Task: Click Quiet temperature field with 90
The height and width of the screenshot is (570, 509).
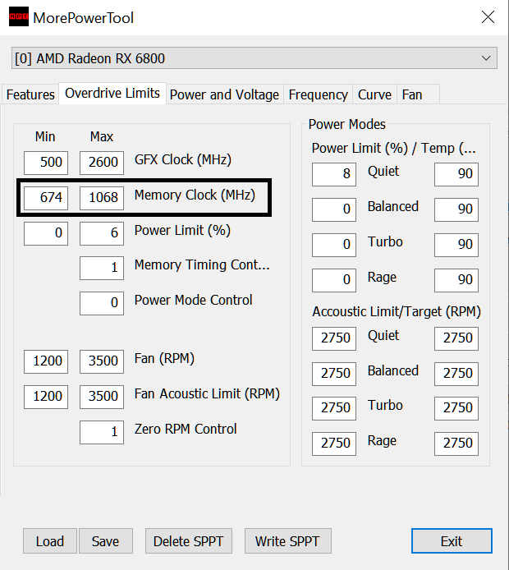Action: pos(456,174)
